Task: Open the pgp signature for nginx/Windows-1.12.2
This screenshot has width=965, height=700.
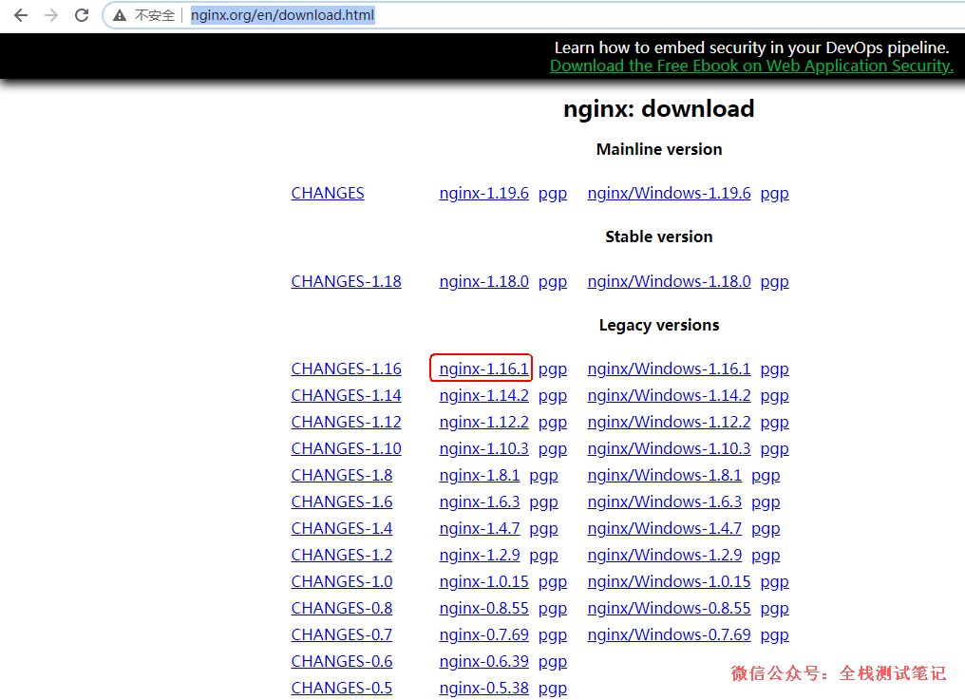Action: click(x=774, y=423)
